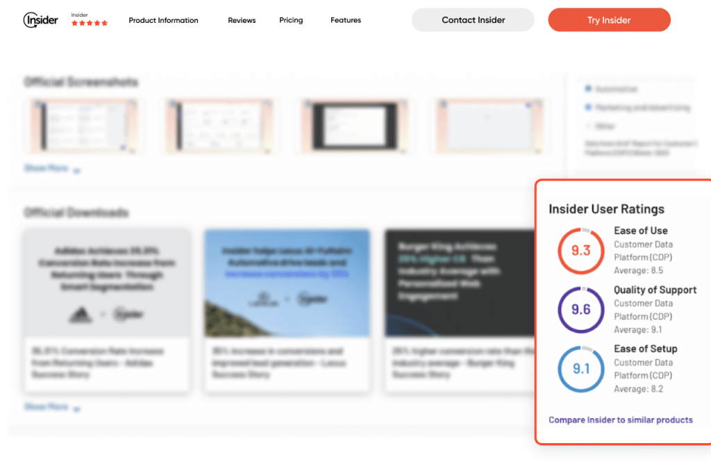Image resolution: width=711 pixels, height=466 pixels.
Task: Open Compare Insider to similar products link
Action: point(620,419)
